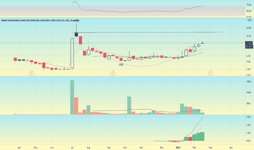
Task: Click the large July white candle
Action: coord(72,53)
